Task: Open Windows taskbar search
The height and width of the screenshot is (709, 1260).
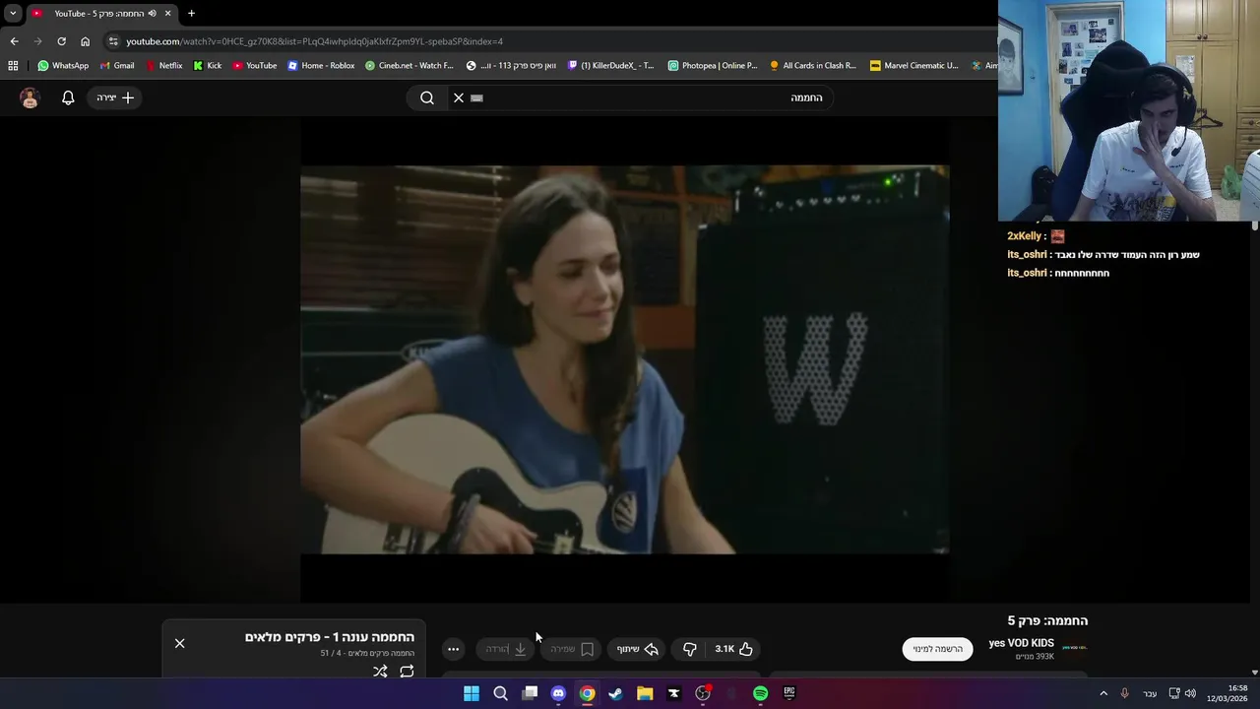Action: [x=500, y=693]
